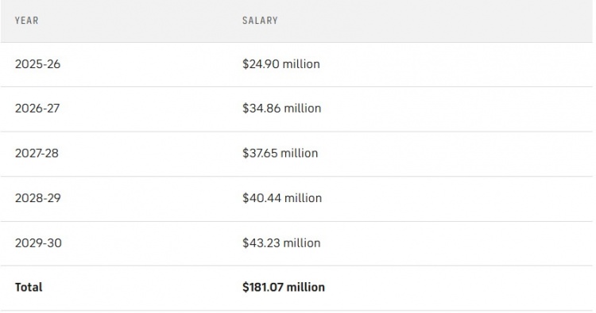This screenshot has height=313, width=596.
Task: Click the word million in 2028-29 row
Action: 303,198
